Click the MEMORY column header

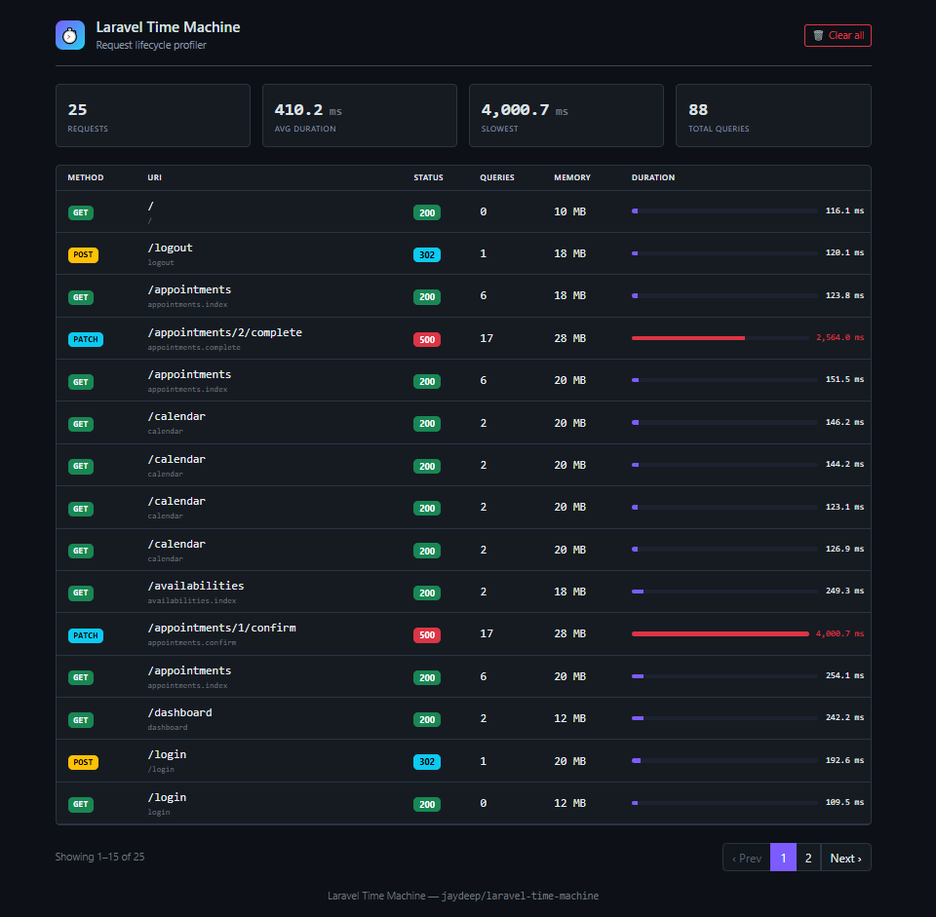tap(572, 177)
